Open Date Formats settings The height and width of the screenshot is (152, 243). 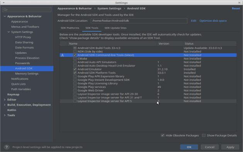[x=24, y=48]
